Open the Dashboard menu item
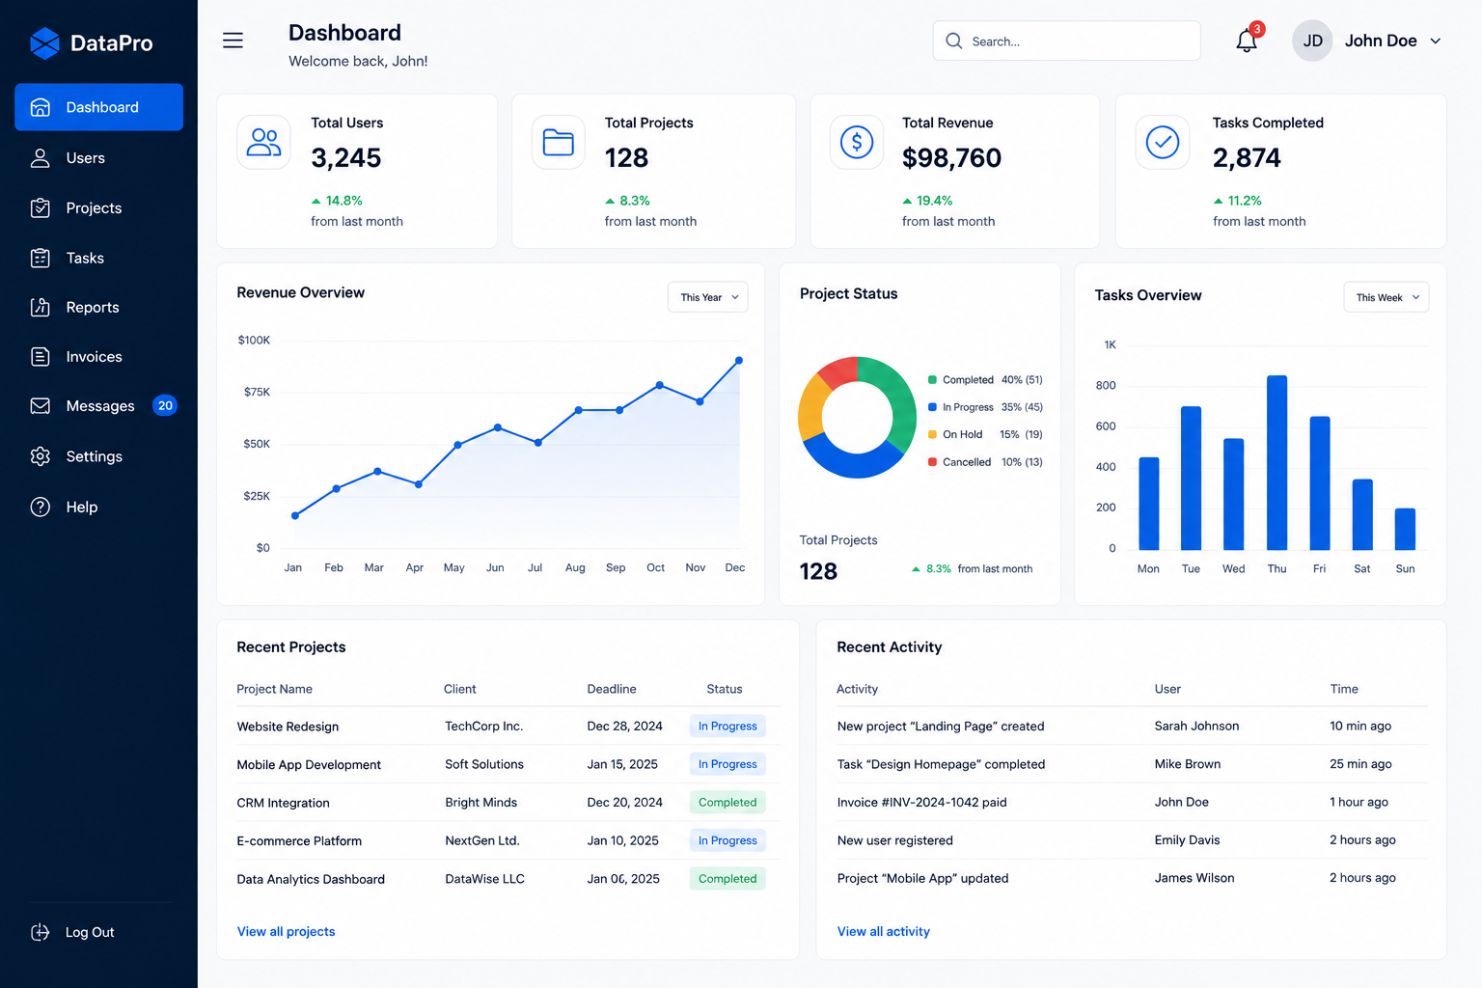Screen dimensions: 1482x988 [98, 107]
